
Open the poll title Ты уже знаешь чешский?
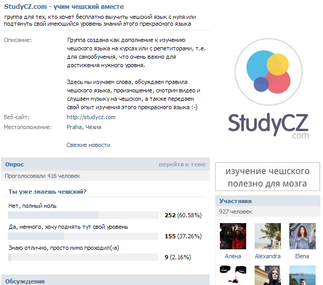point(47,192)
